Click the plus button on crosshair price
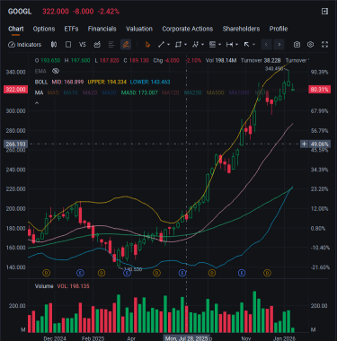 tap(304, 144)
